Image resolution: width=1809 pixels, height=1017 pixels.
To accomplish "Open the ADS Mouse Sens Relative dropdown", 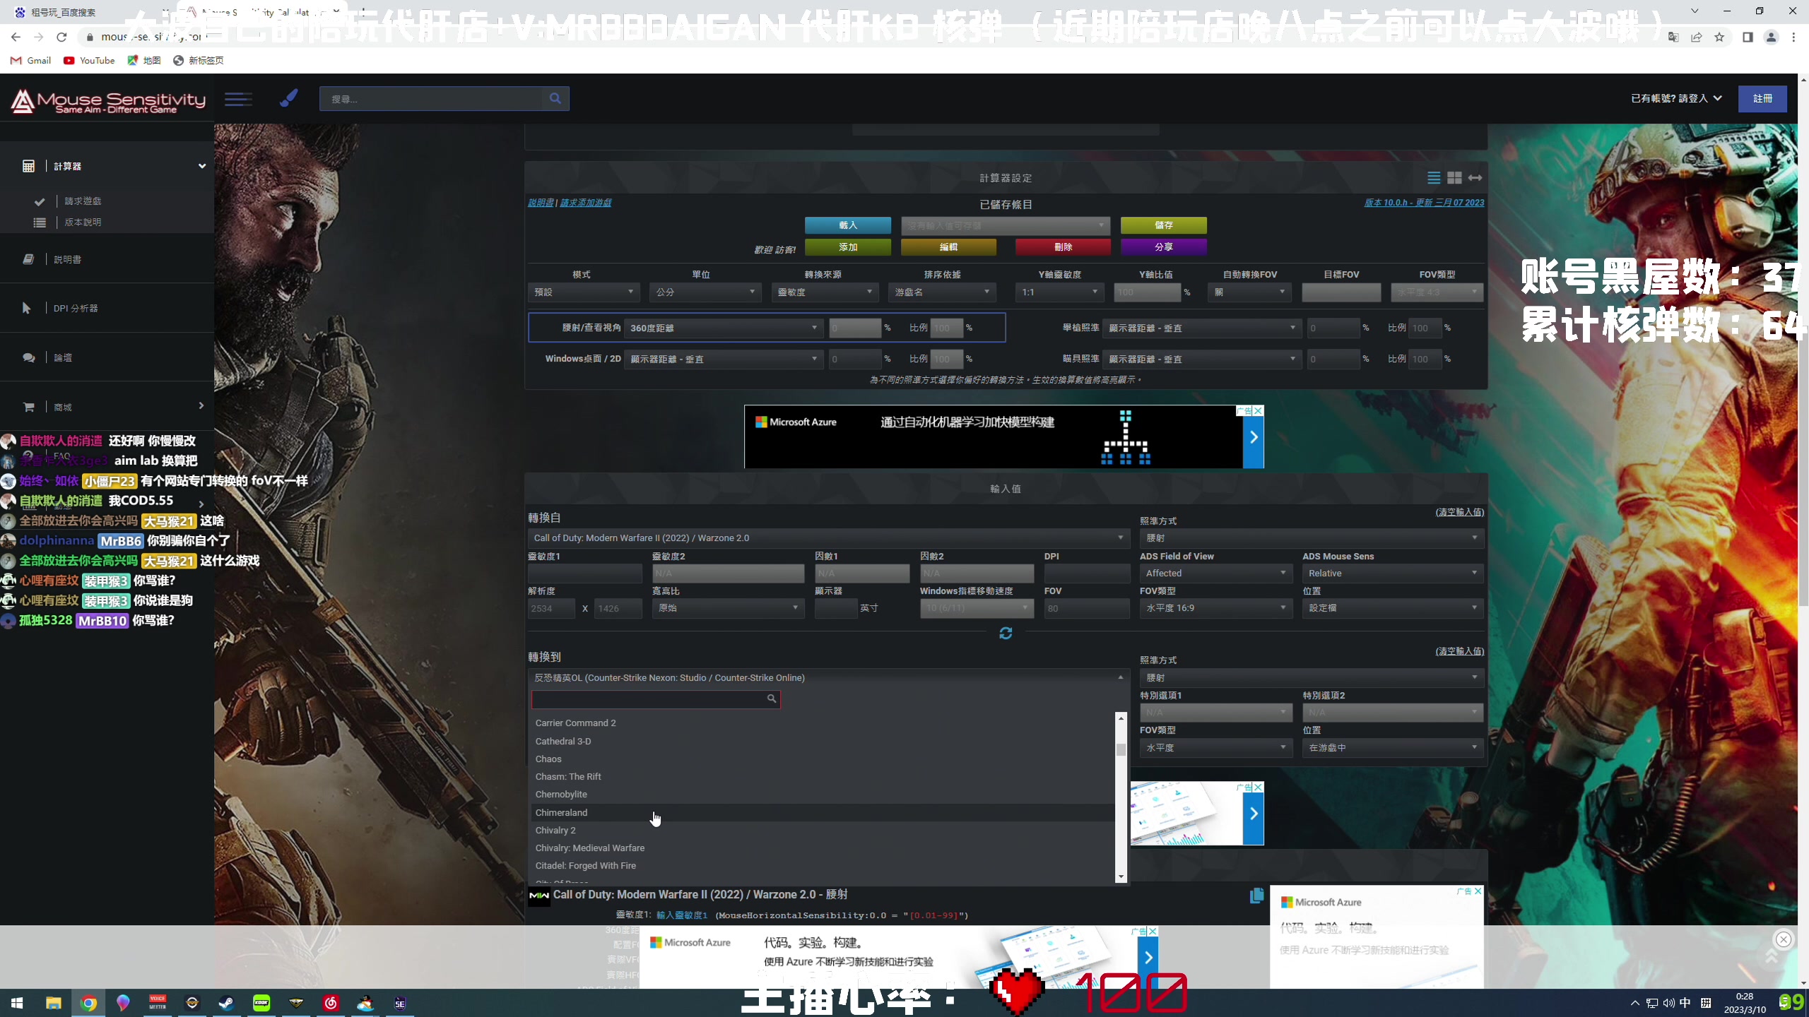I will click(x=1393, y=573).
